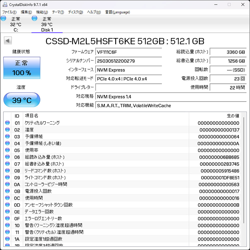Click the firmware VF111C6F field
250x250 pixels.
click(128, 52)
